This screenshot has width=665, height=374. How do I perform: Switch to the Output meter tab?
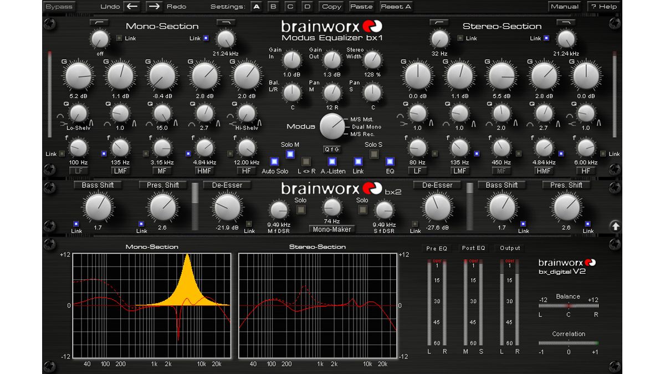[x=509, y=248]
